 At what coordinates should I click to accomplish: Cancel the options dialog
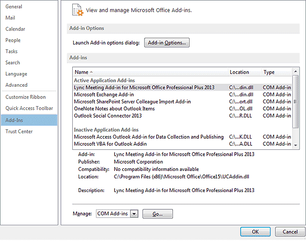click(x=290, y=232)
